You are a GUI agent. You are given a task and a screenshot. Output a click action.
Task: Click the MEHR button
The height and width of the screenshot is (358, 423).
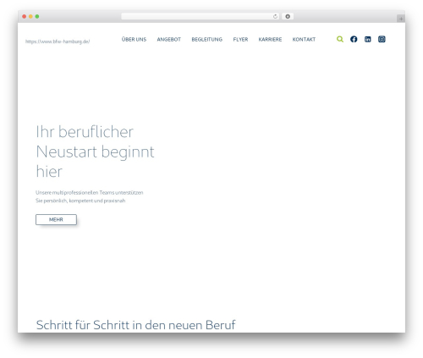click(x=56, y=219)
